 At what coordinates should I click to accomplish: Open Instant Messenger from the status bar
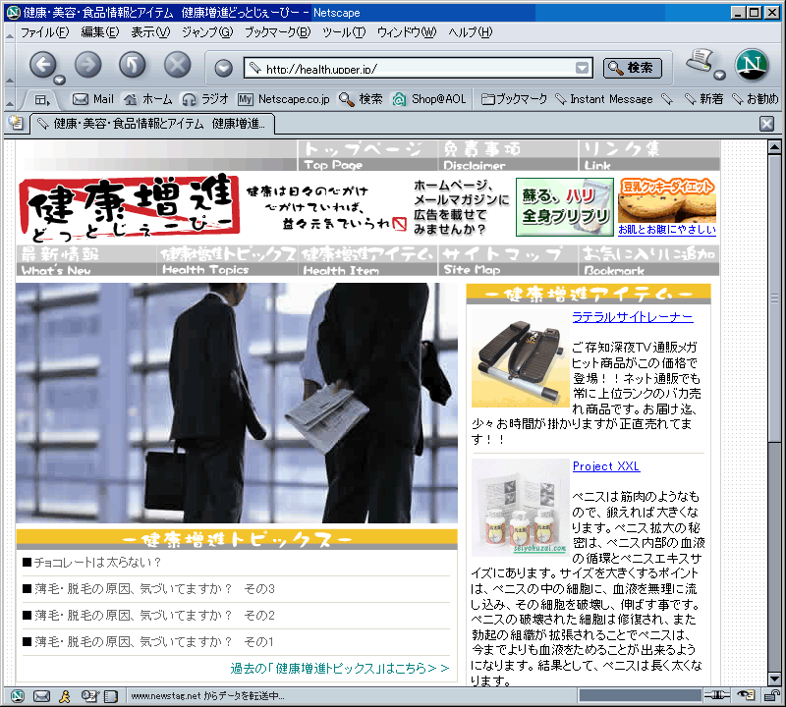pyautogui.click(x=65, y=696)
